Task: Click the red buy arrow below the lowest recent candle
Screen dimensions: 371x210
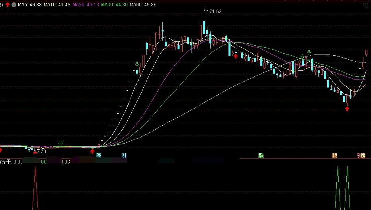Action: (x=347, y=109)
